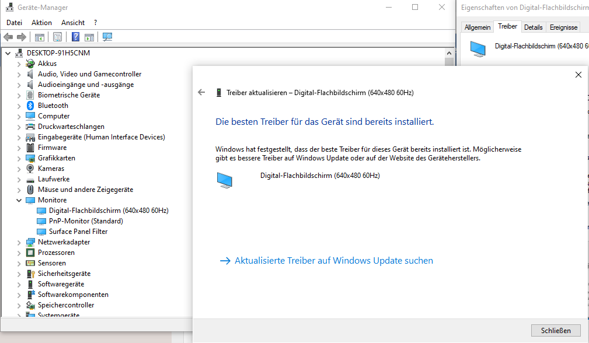Click the Laufwerke drive icon
This screenshot has height=343, width=589.
tap(30, 179)
